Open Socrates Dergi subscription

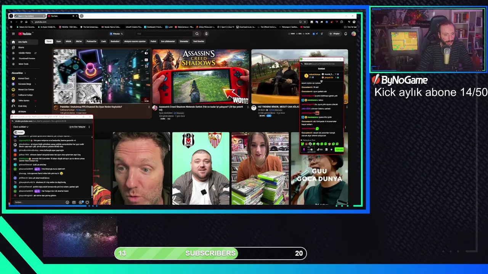pyautogui.click(x=24, y=84)
